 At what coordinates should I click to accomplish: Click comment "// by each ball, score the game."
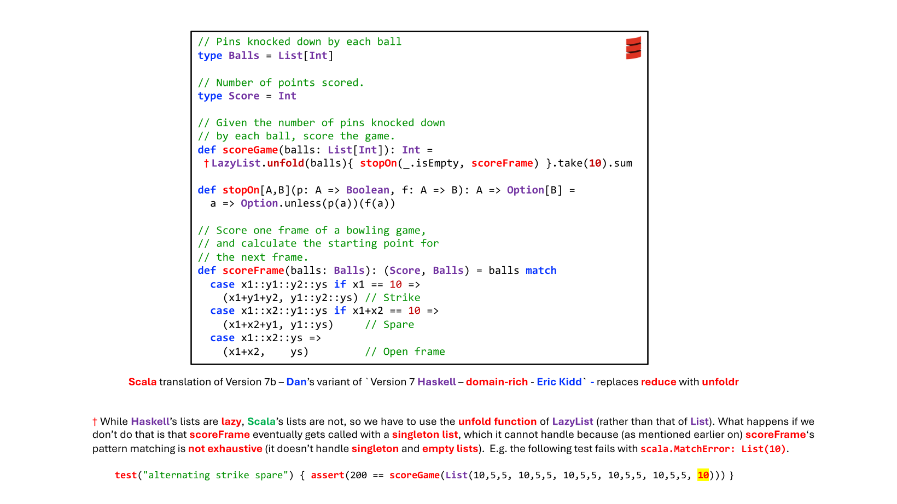coord(296,136)
